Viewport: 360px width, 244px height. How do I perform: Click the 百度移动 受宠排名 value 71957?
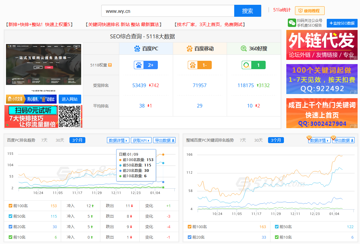point(200,85)
